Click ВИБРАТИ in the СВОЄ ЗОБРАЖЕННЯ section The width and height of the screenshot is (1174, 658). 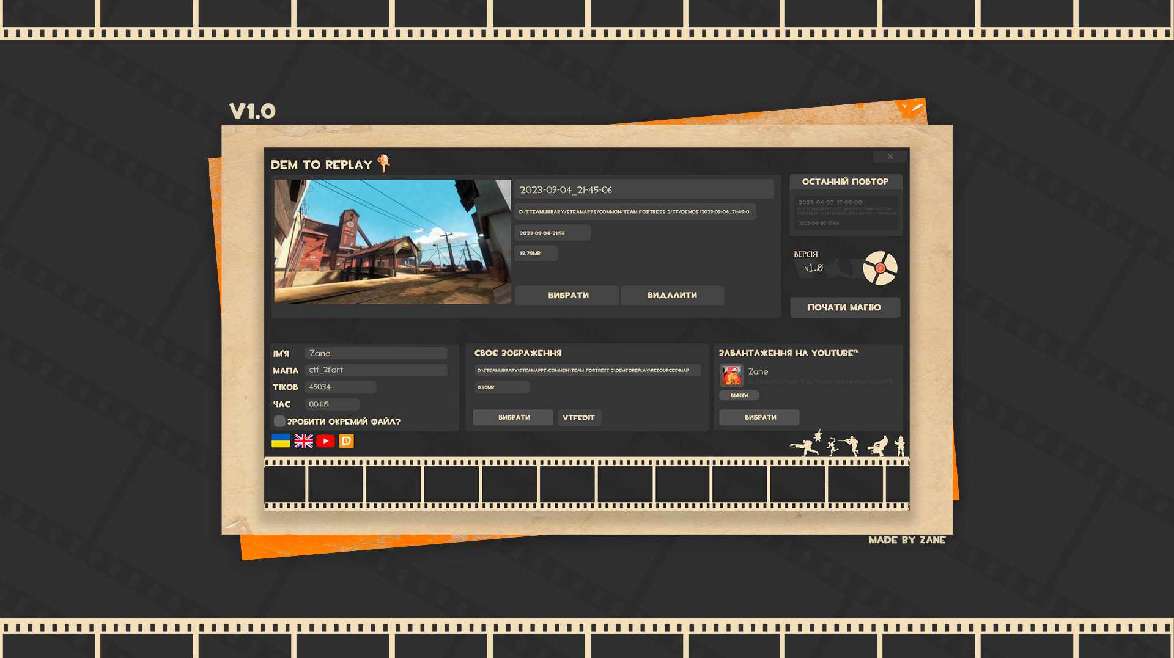(512, 417)
